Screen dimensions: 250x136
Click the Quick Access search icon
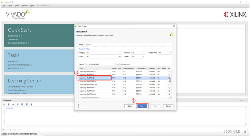coord(38,5)
